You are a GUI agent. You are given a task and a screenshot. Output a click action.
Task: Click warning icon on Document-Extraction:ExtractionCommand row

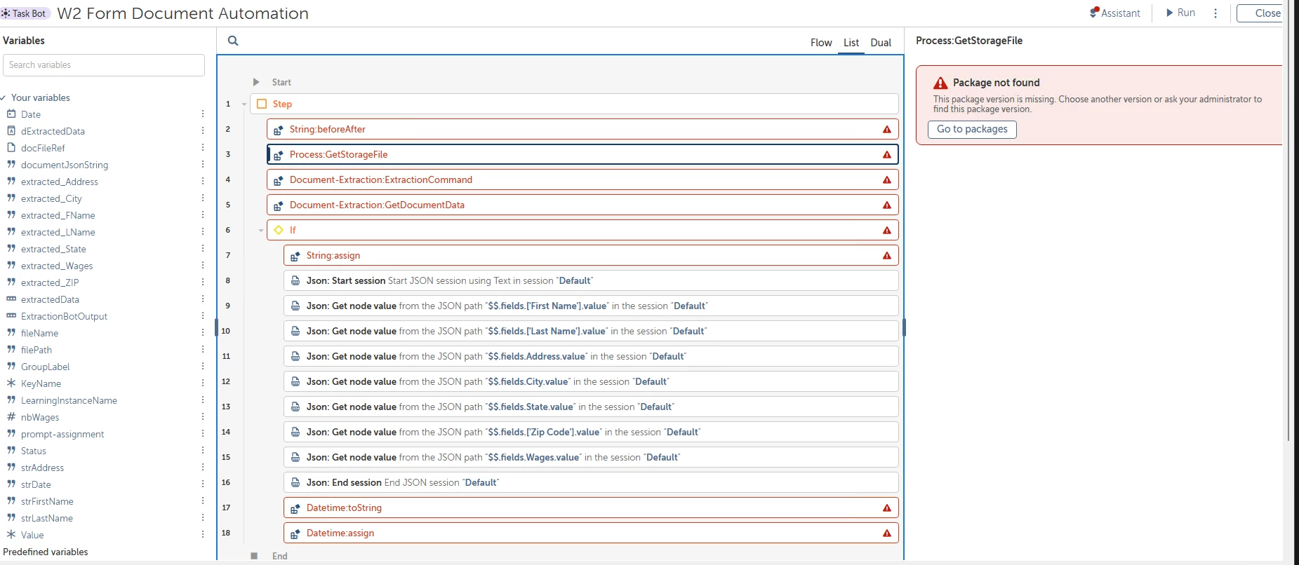click(x=887, y=179)
